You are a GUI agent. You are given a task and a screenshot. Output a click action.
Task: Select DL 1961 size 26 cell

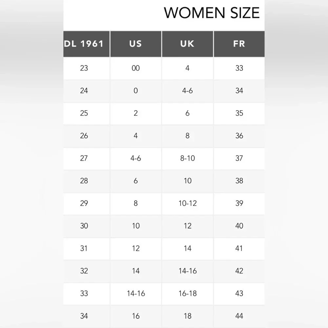coord(86,136)
